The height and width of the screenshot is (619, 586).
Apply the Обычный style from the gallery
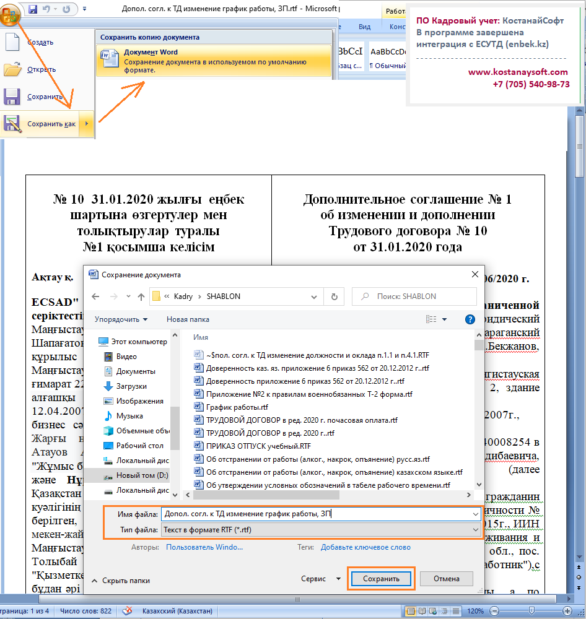click(x=388, y=56)
